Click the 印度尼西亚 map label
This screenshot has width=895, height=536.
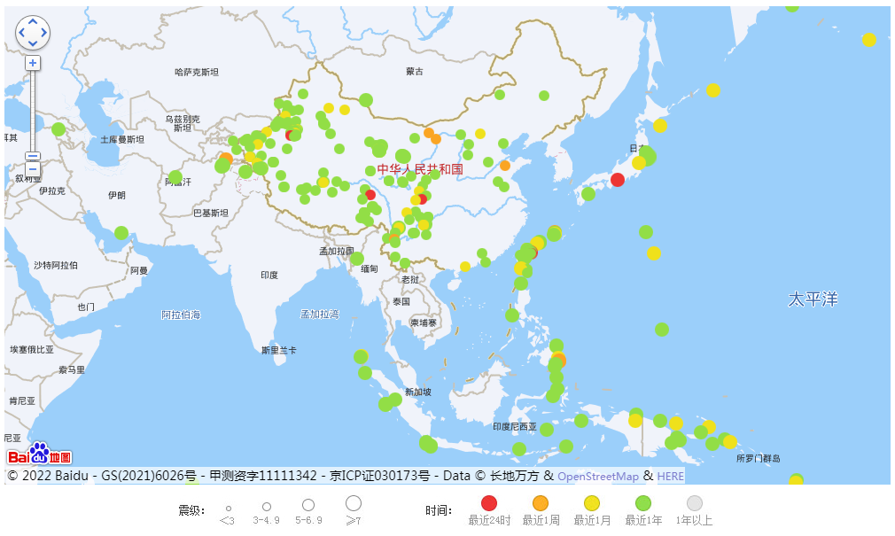tap(515, 426)
